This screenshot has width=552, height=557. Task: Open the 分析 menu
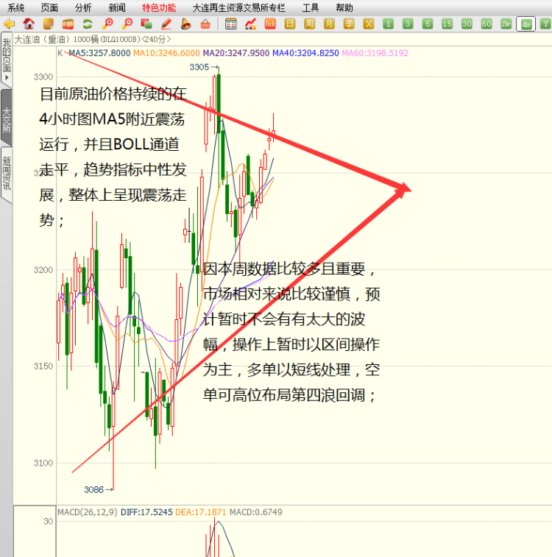(83, 8)
